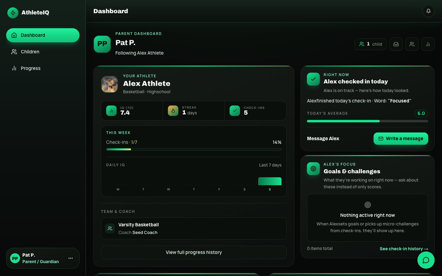Open the inbox icon button
This screenshot has height=276, width=442.
pyautogui.click(x=396, y=44)
